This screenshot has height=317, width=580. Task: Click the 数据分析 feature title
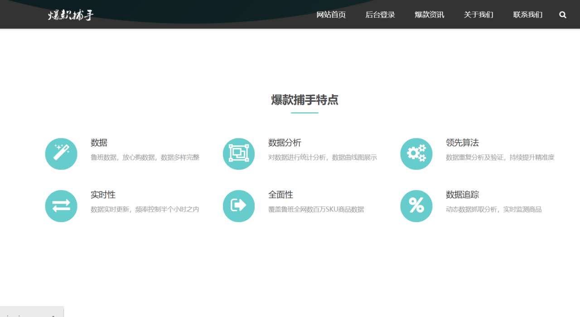(x=285, y=142)
